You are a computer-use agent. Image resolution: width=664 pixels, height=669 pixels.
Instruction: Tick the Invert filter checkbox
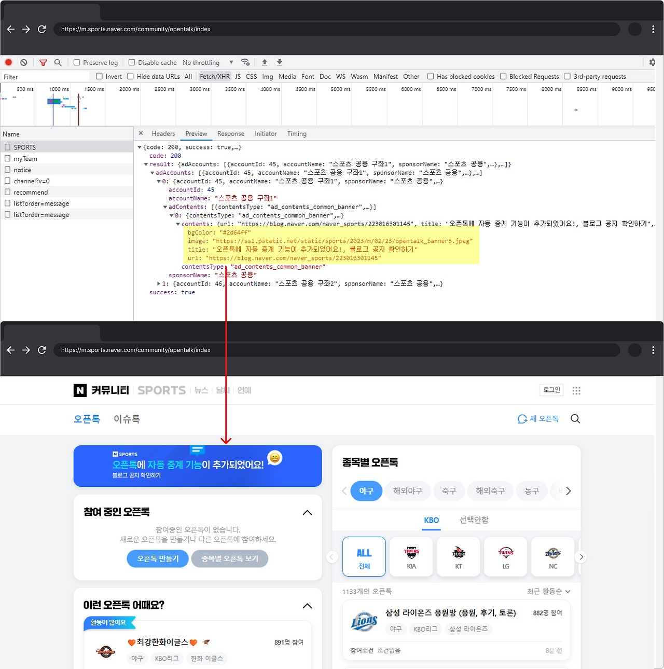[99, 76]
